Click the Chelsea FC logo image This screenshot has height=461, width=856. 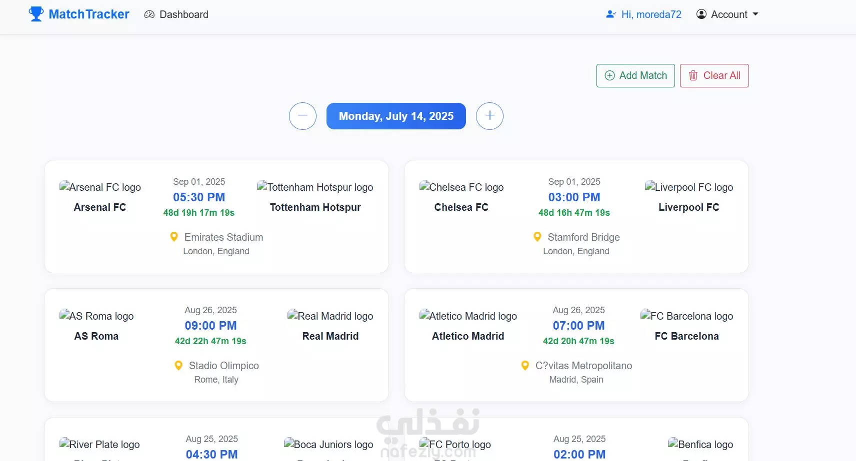[x=461, y=187]
